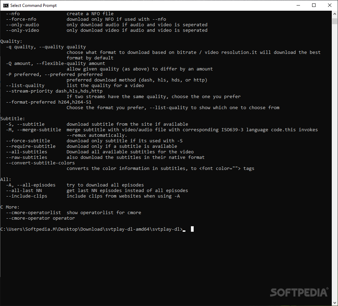
Task: Click the 'Quality:' section heading
Action: pos(11,41)
